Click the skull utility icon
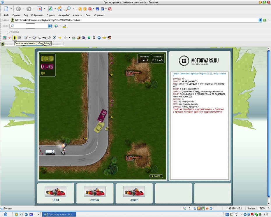Image resolution: width=271 pixels, height=217 pixels. (x=94, y=38)
